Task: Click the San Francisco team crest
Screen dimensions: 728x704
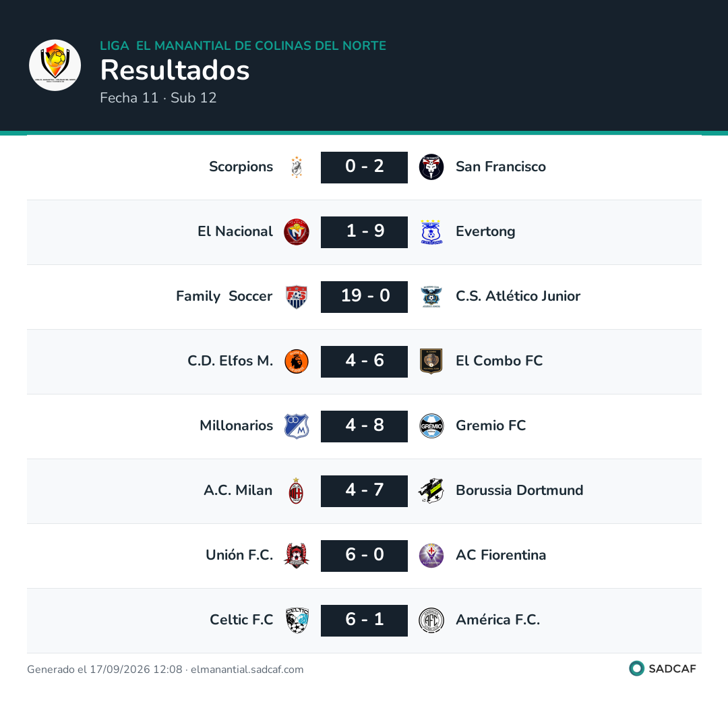Action: [x=431, y=167]
